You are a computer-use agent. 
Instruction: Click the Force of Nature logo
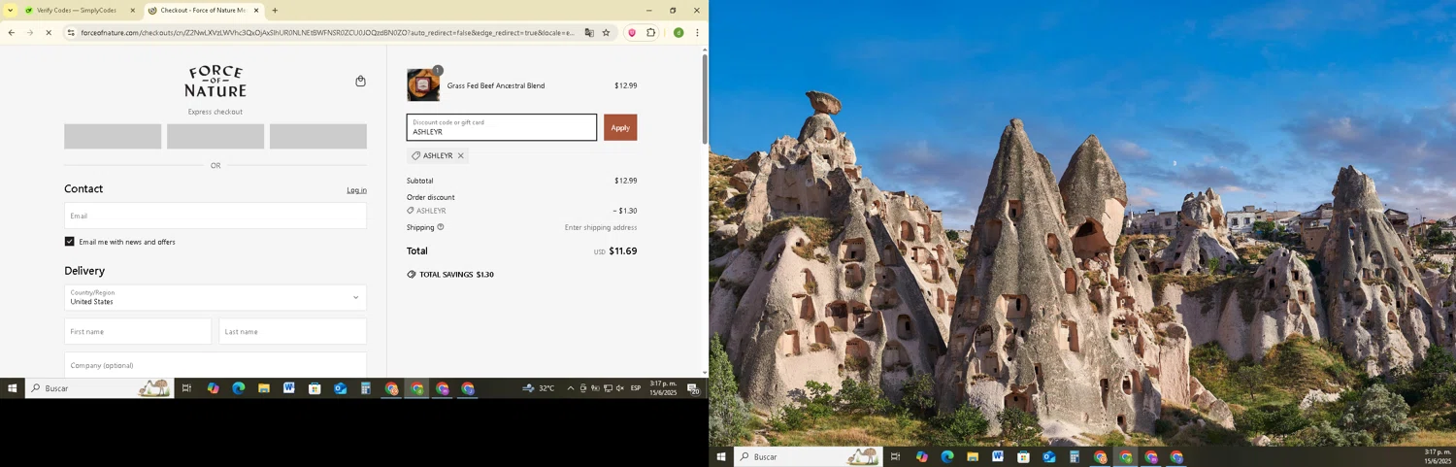(x=215, y=82)
